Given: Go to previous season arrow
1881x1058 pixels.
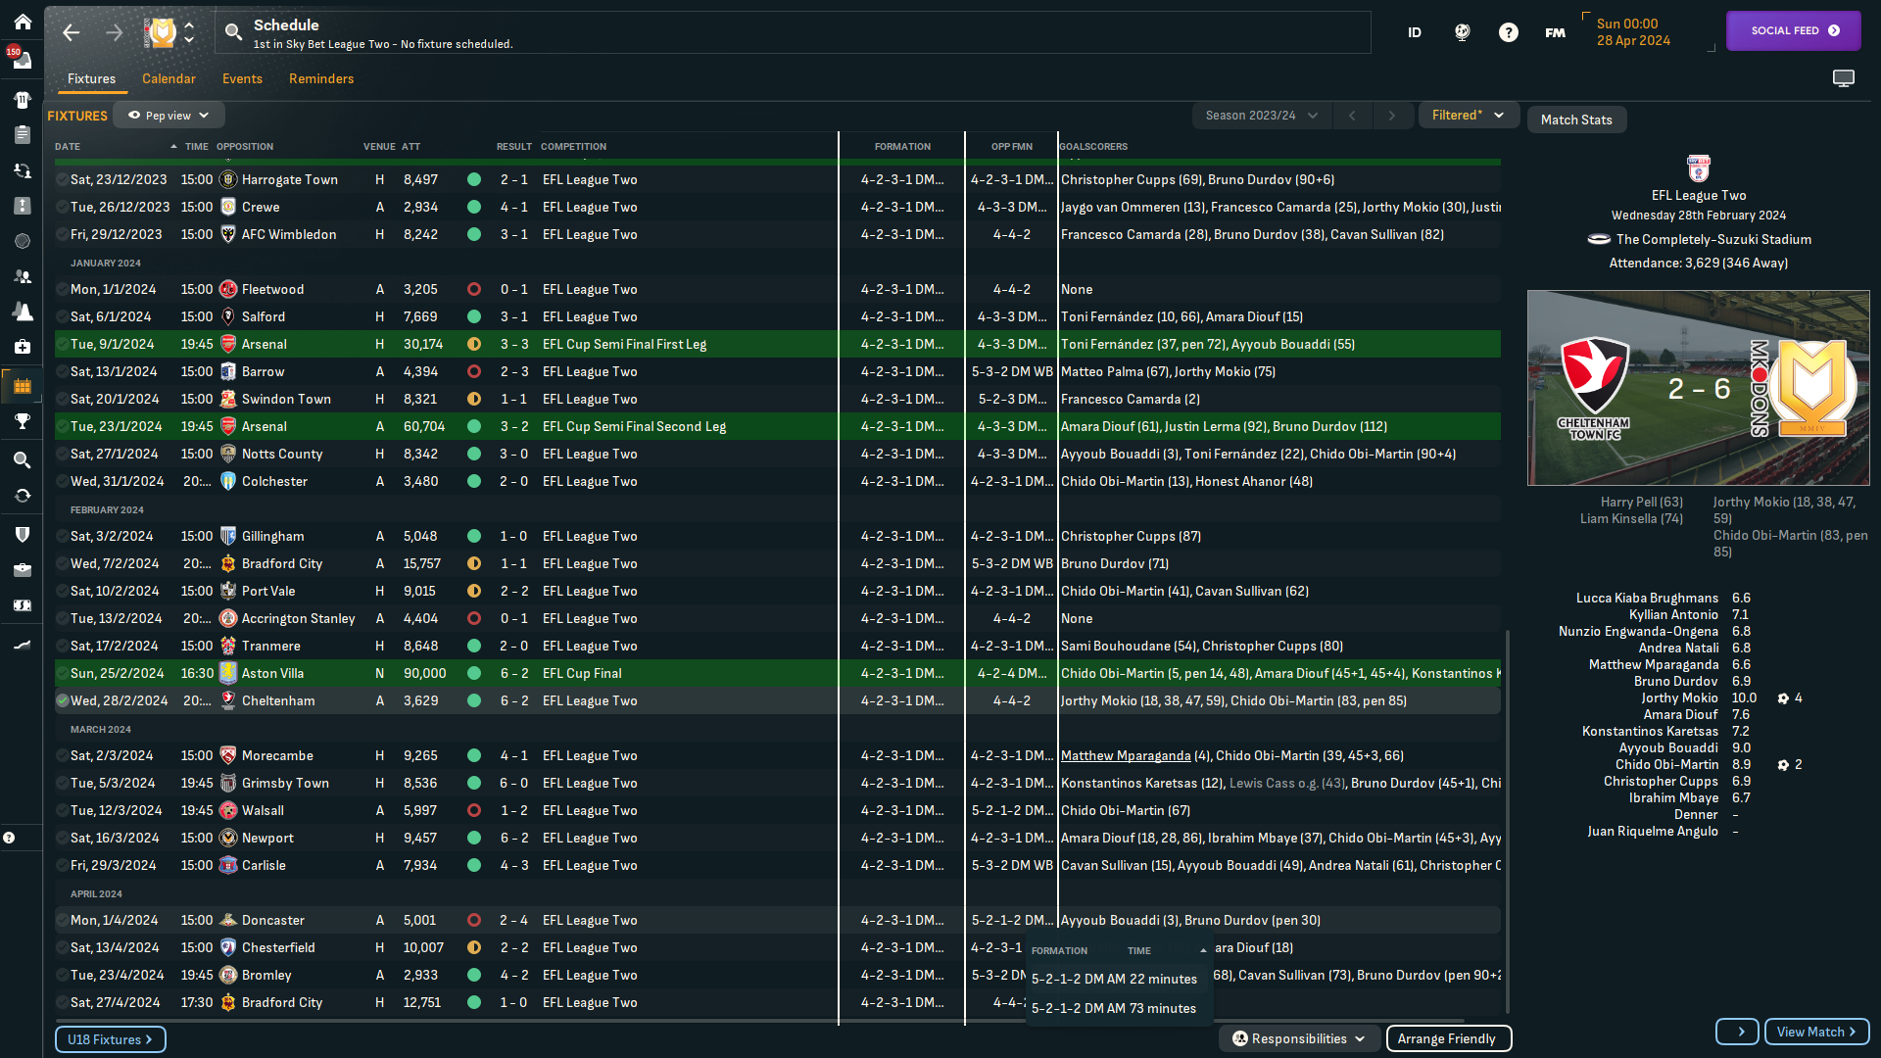Looking at the screenshot, I should pos(1353,116).
